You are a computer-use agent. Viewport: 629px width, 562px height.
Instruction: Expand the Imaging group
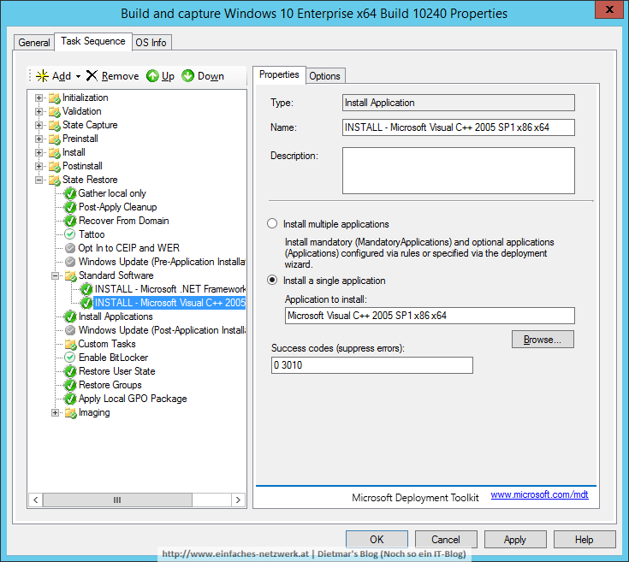[56, 412]
